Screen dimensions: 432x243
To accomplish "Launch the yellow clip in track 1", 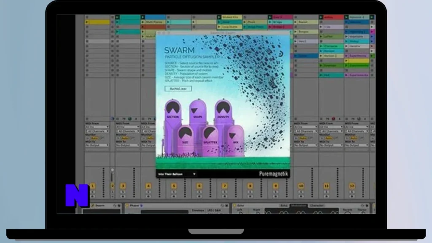I will click(87, 22).
